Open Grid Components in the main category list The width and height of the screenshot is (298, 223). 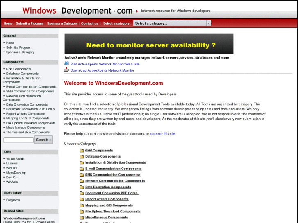coord(99,150)
